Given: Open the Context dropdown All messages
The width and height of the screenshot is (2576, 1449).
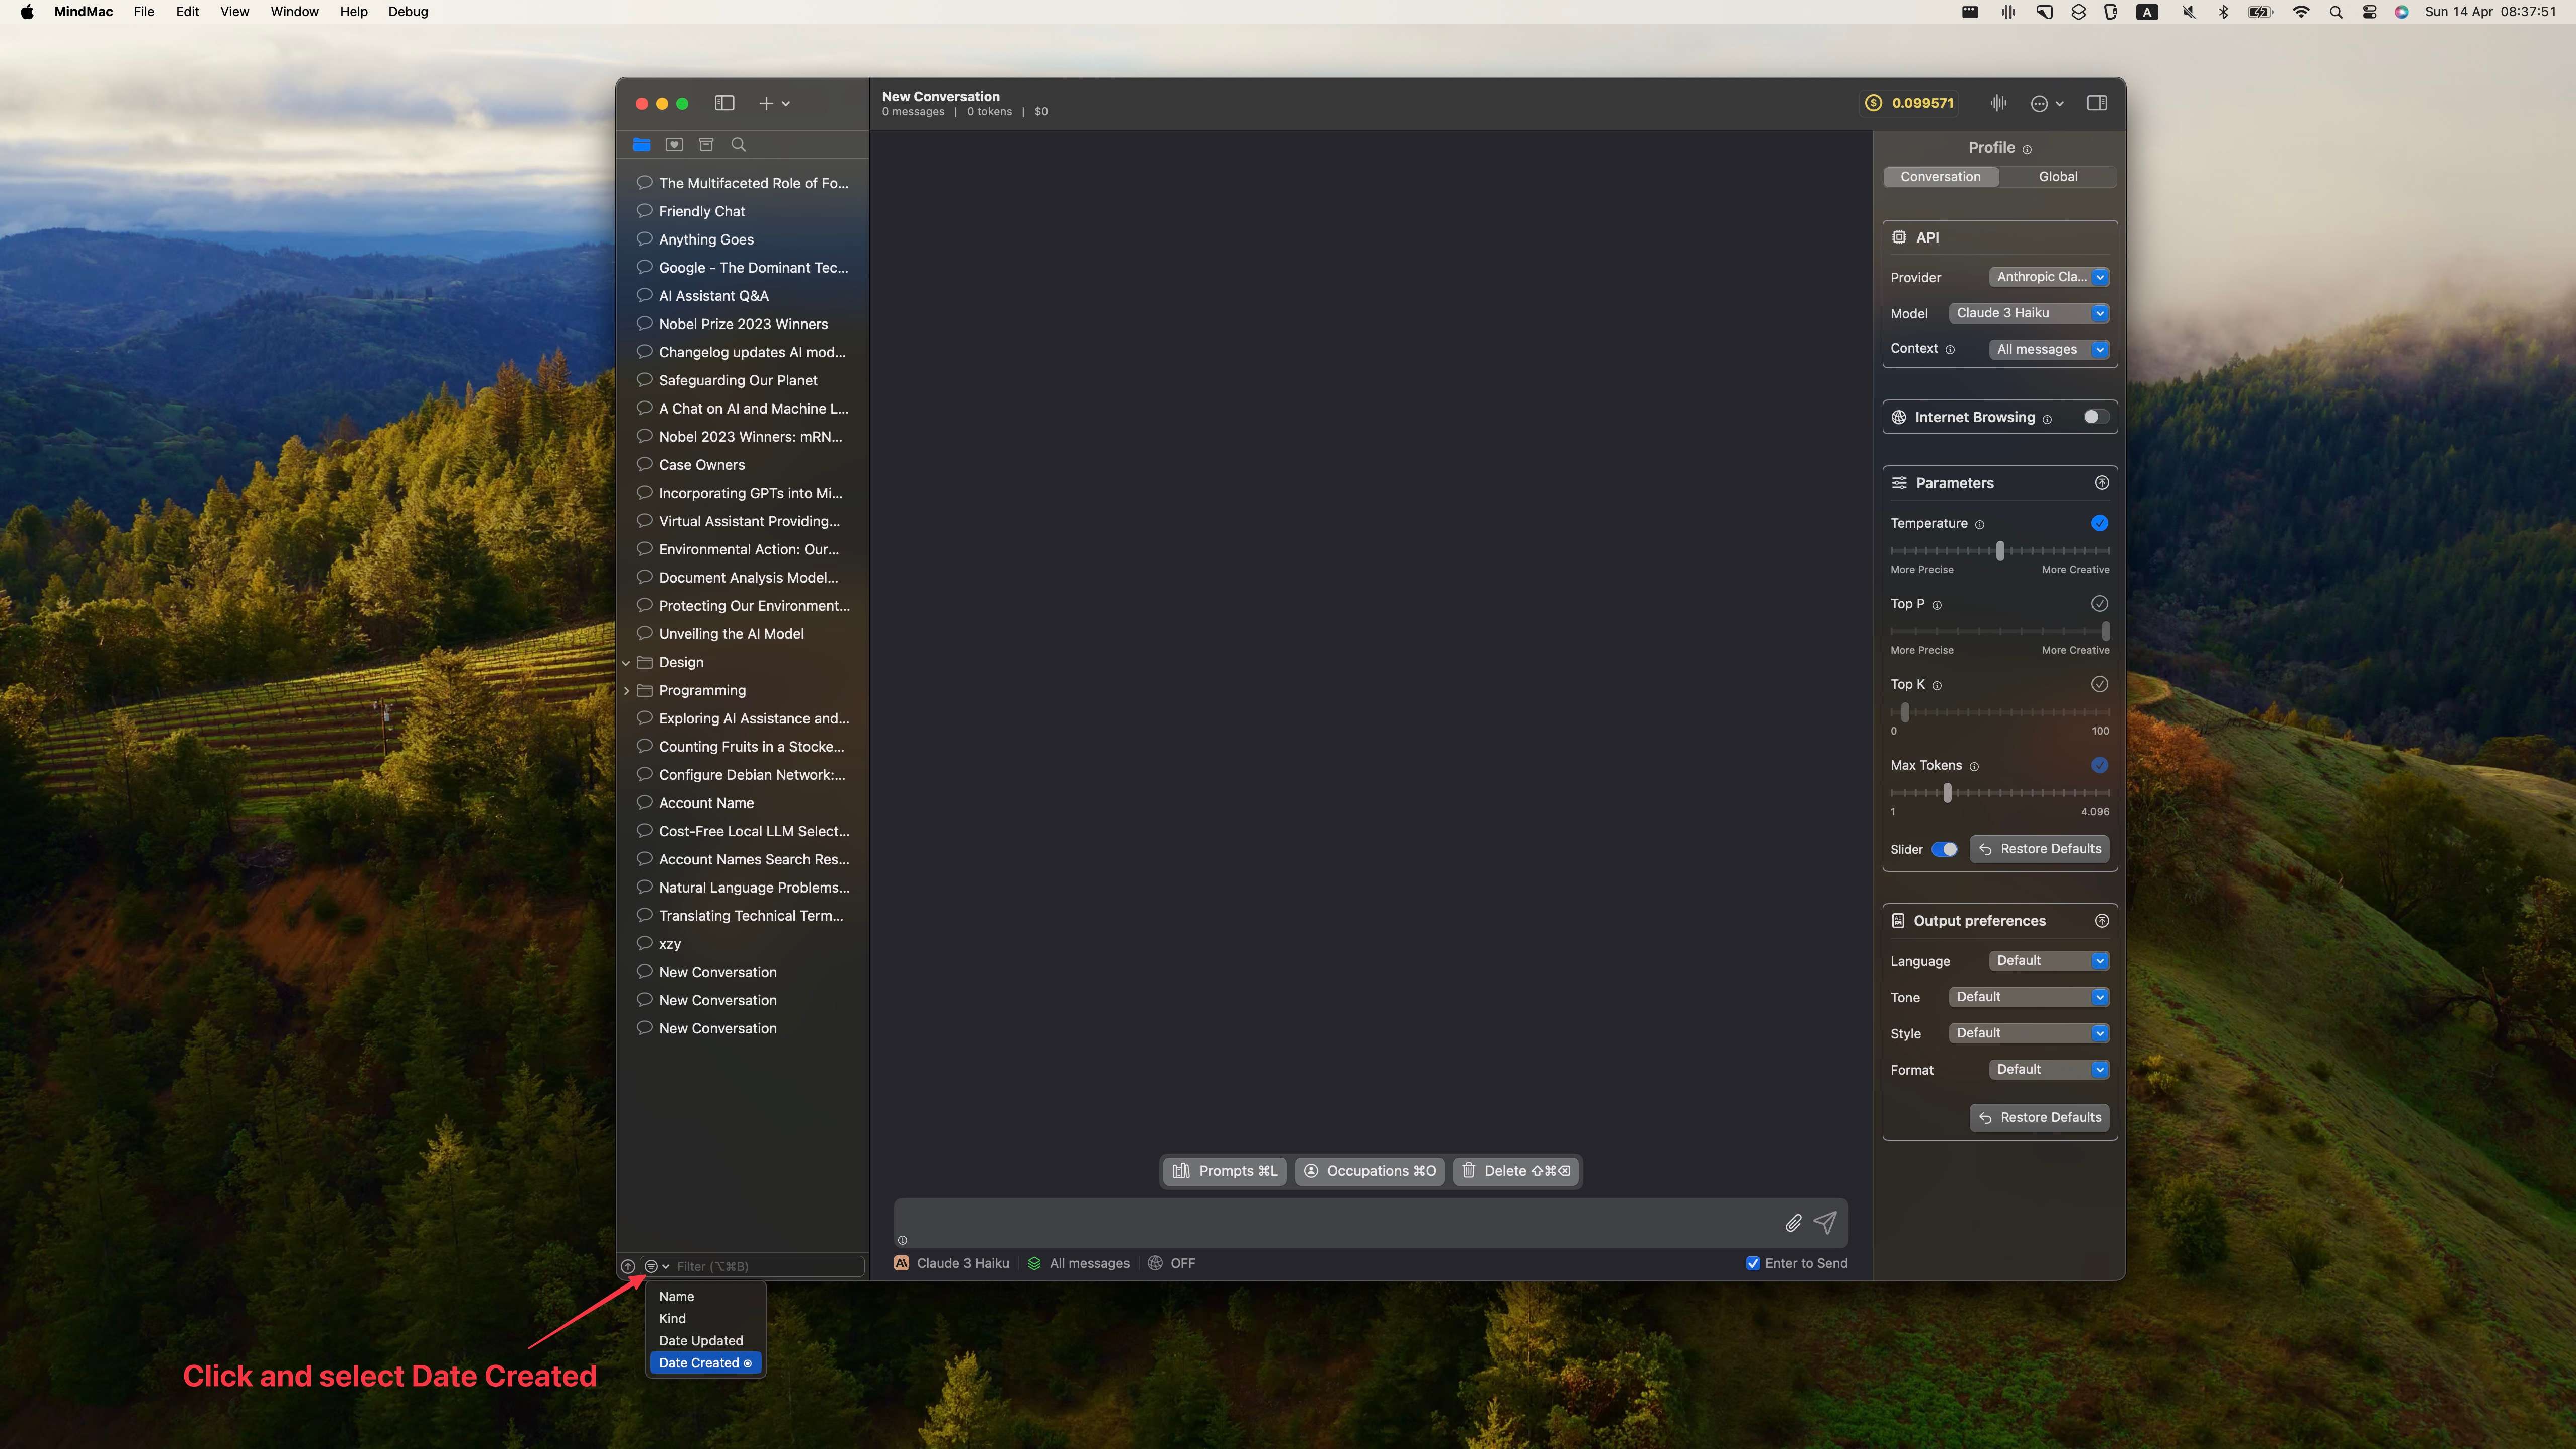Looking at the screenshot, I should pyautogui.click(x=2049, y=349).
